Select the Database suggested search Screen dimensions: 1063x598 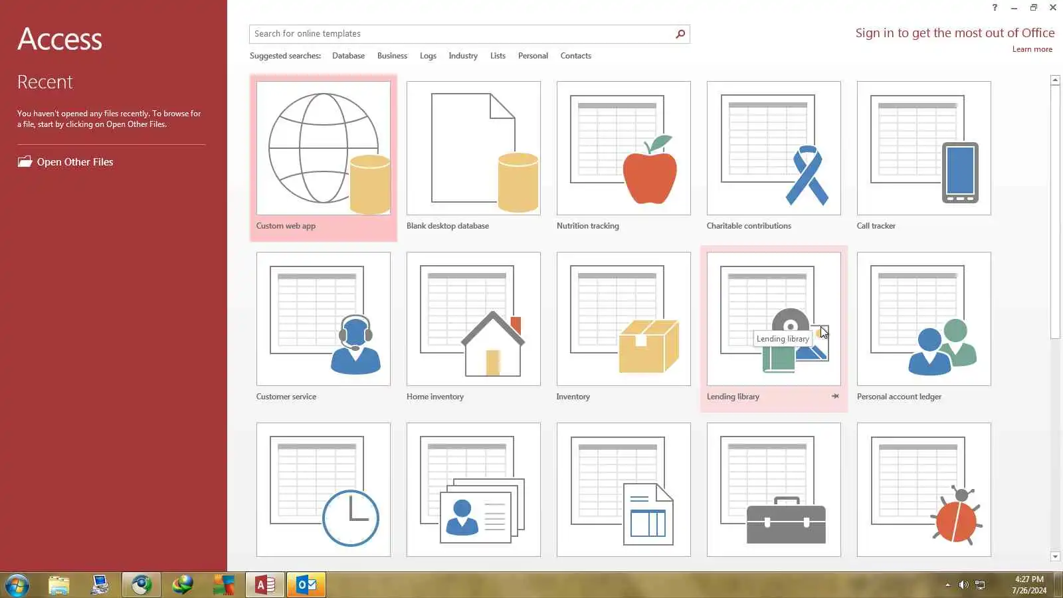pos(348,56)
